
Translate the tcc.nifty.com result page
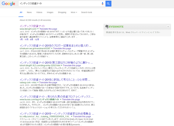82,117
